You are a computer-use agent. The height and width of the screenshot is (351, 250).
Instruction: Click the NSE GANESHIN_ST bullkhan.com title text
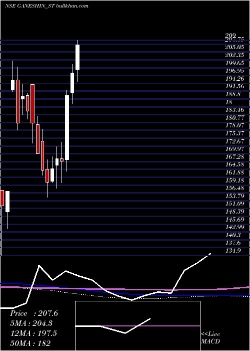coord(46,6)
